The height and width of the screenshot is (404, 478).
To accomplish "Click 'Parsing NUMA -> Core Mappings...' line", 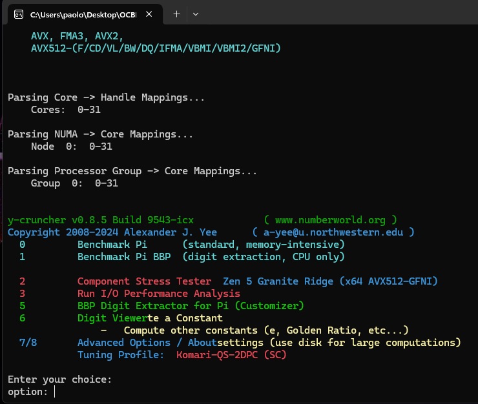I will tap(100, 134).
